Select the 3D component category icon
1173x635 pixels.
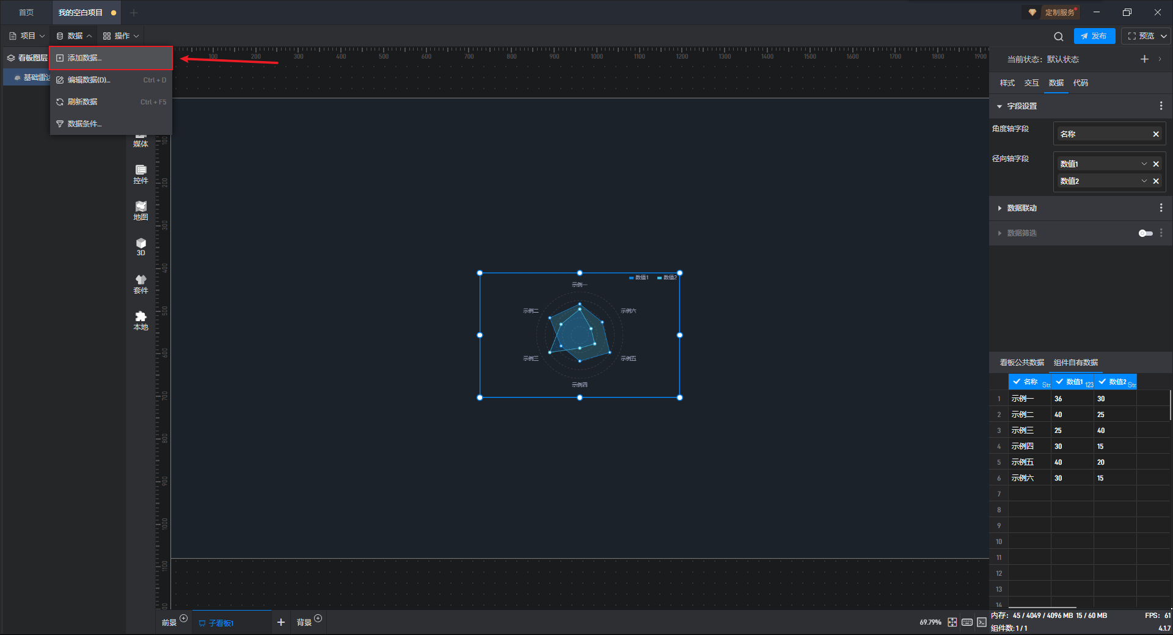[x=141, y=246]
